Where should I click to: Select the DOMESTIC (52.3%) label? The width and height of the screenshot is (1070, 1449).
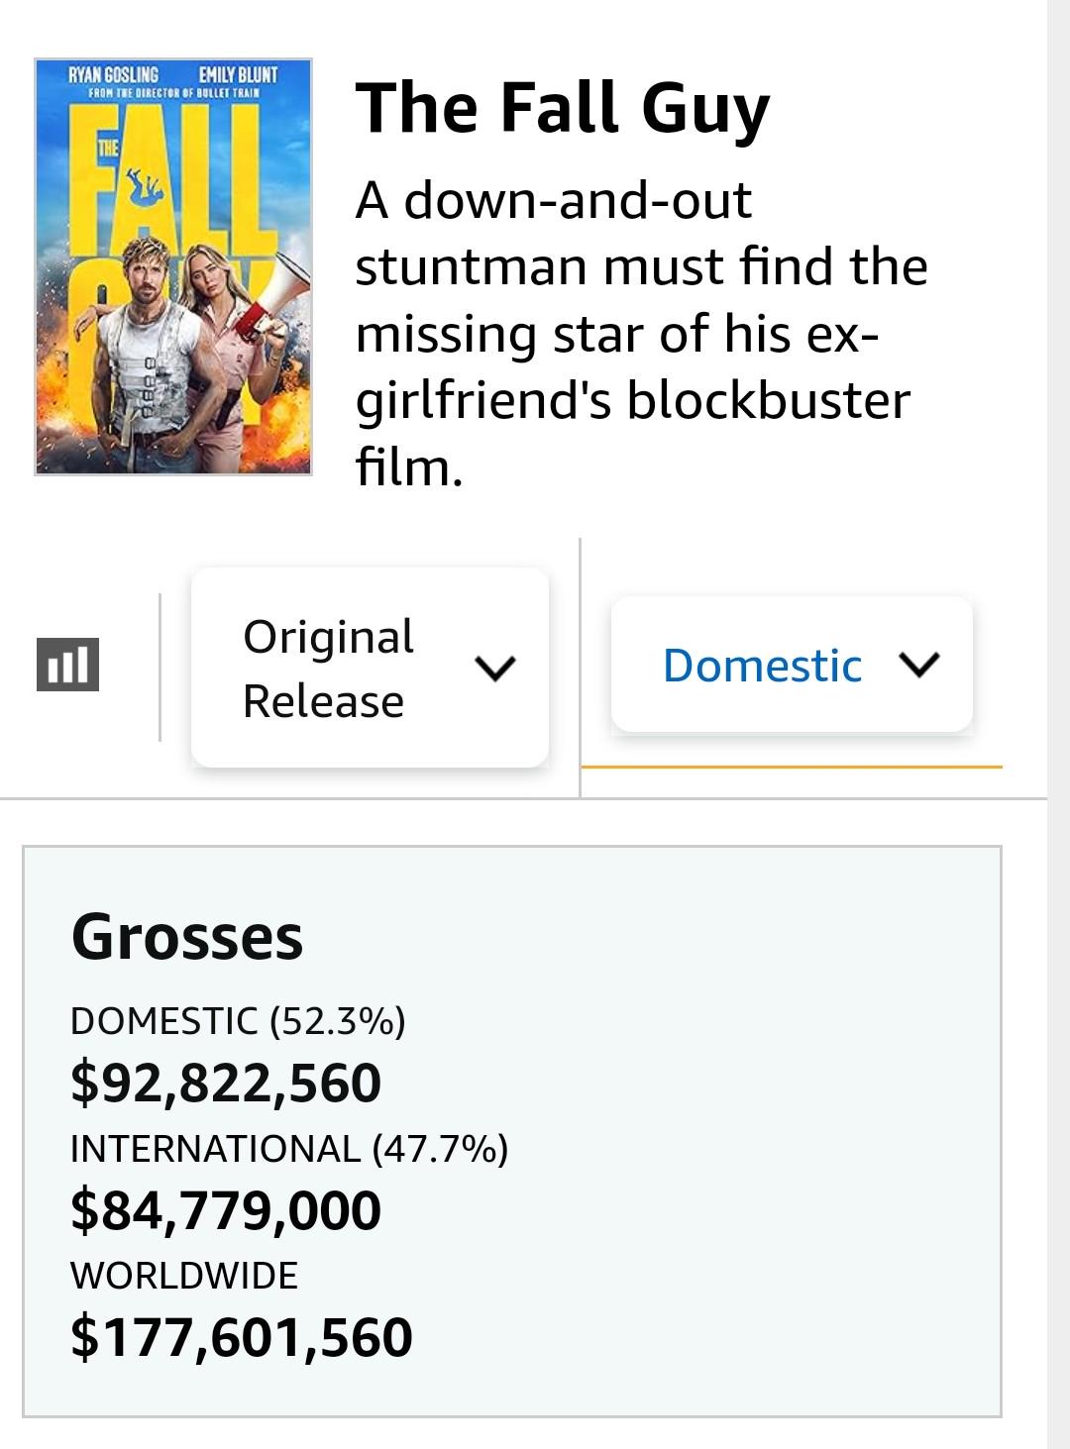pos(238,1020)
